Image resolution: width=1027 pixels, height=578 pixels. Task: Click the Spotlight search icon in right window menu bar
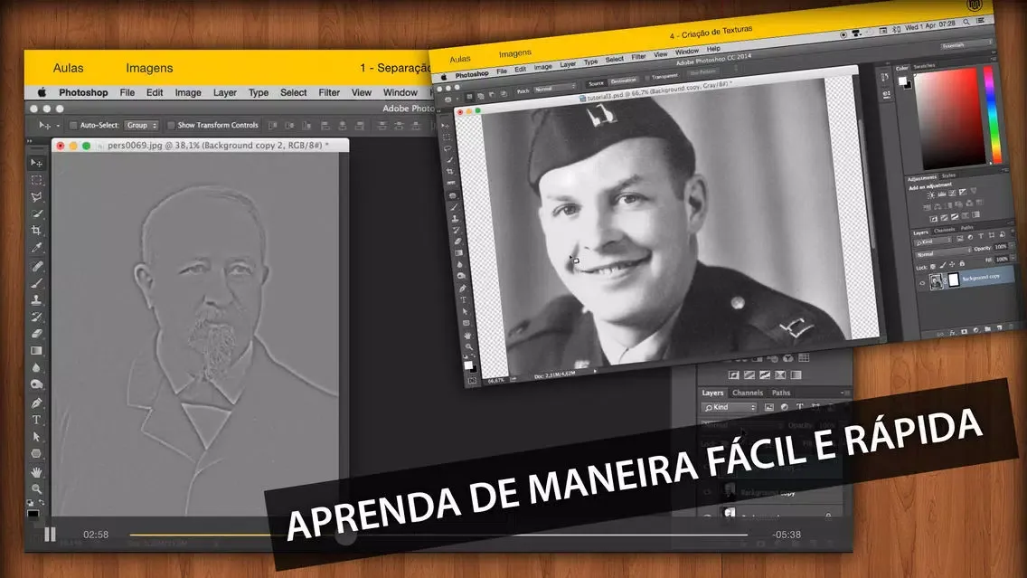[966, 23]
